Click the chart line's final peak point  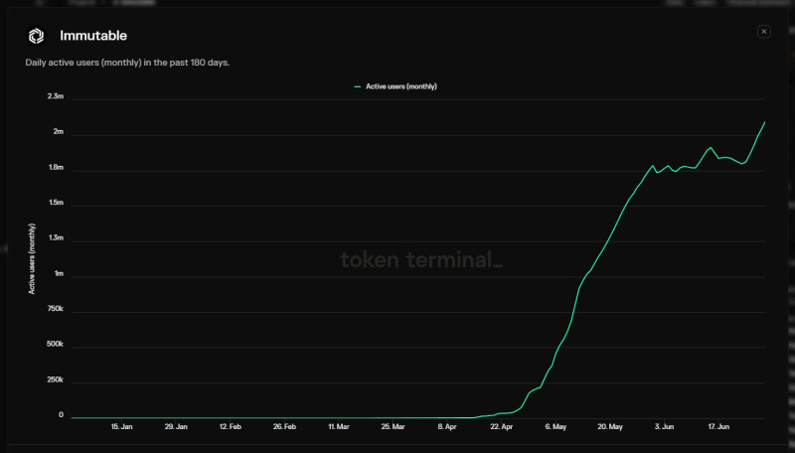(764, 122)
